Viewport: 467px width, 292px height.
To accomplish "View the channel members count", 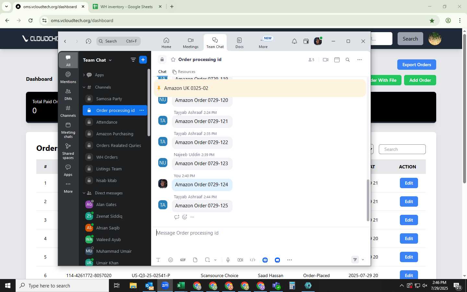I will coord(311,60).
